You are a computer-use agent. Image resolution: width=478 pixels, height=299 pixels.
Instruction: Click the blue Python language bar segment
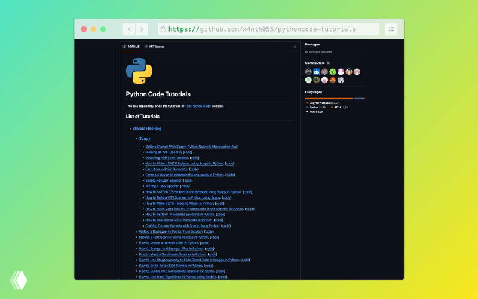358,99
